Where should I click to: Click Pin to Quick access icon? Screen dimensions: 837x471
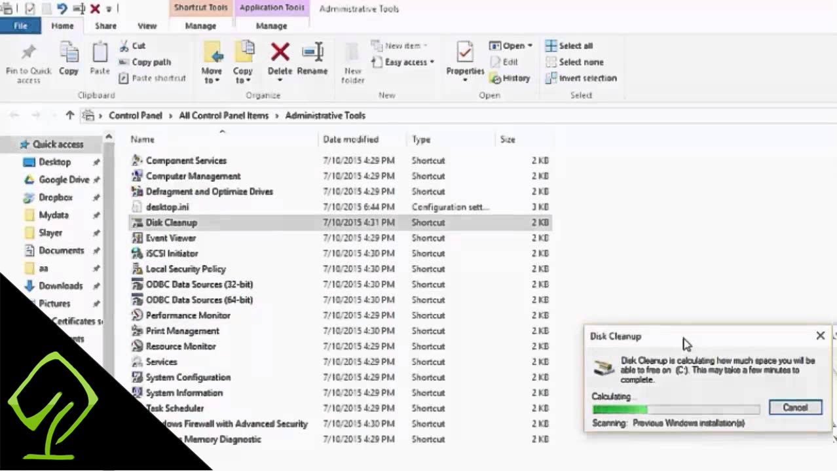coord(28,52)
